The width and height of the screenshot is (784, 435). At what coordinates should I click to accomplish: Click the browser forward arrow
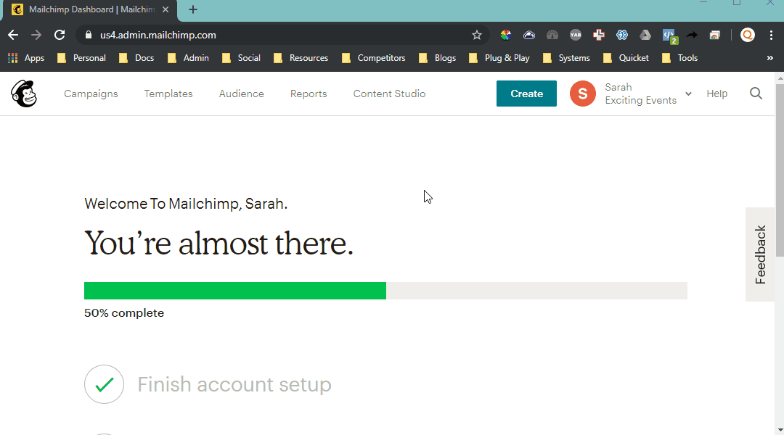pos(36,35)
